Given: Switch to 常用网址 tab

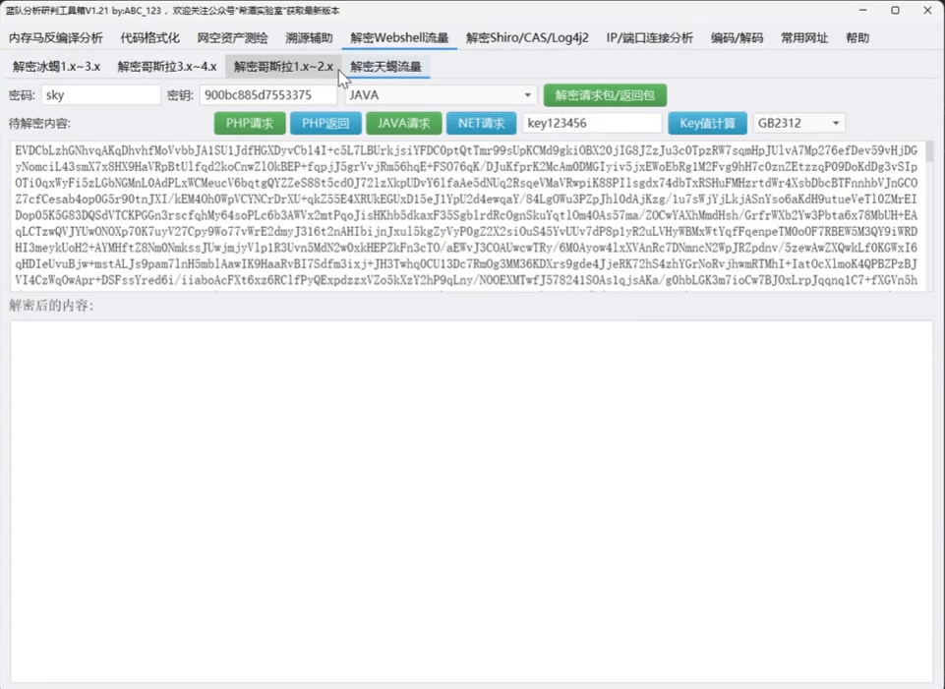Looking at the screenshot, I should click(x=804, y=38).
